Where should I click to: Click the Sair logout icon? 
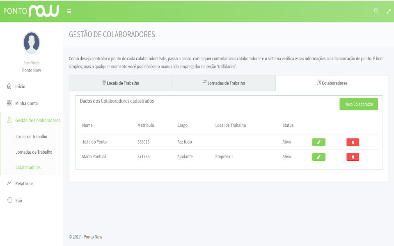[9, 200]
